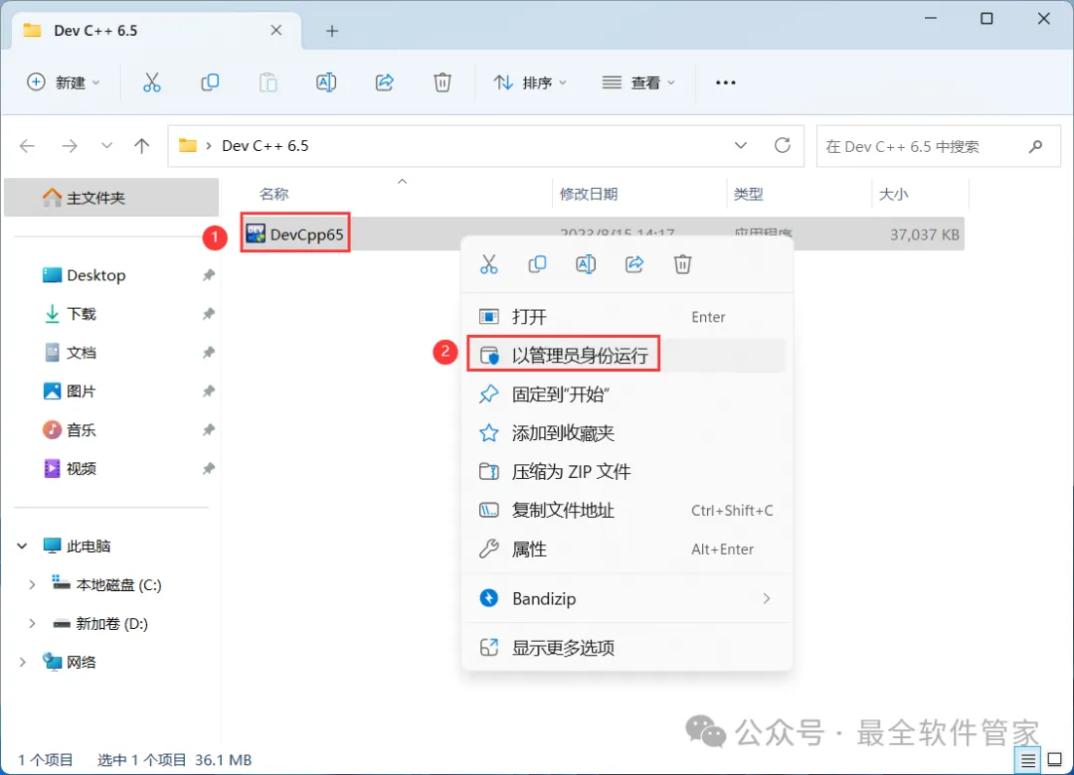Collapse the 此电脑 tree node
The image size is (1074, 775).
22,545
